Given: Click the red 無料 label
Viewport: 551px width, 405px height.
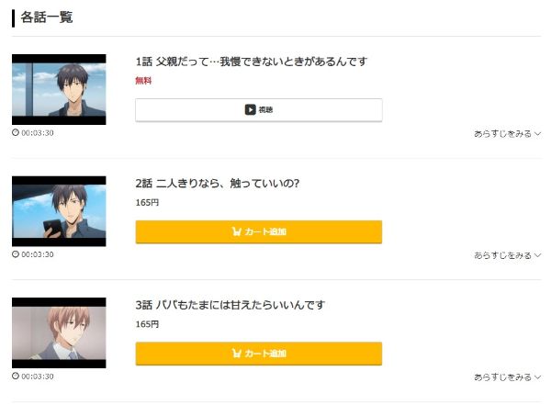Looking at the screenshot, I should (x=143, y=81).
